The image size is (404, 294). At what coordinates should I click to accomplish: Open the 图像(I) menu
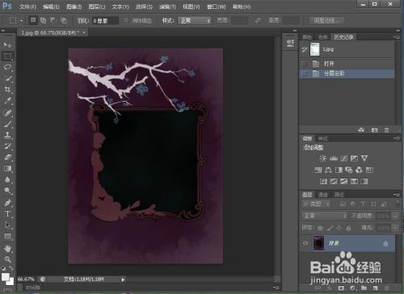click(74, 6)
